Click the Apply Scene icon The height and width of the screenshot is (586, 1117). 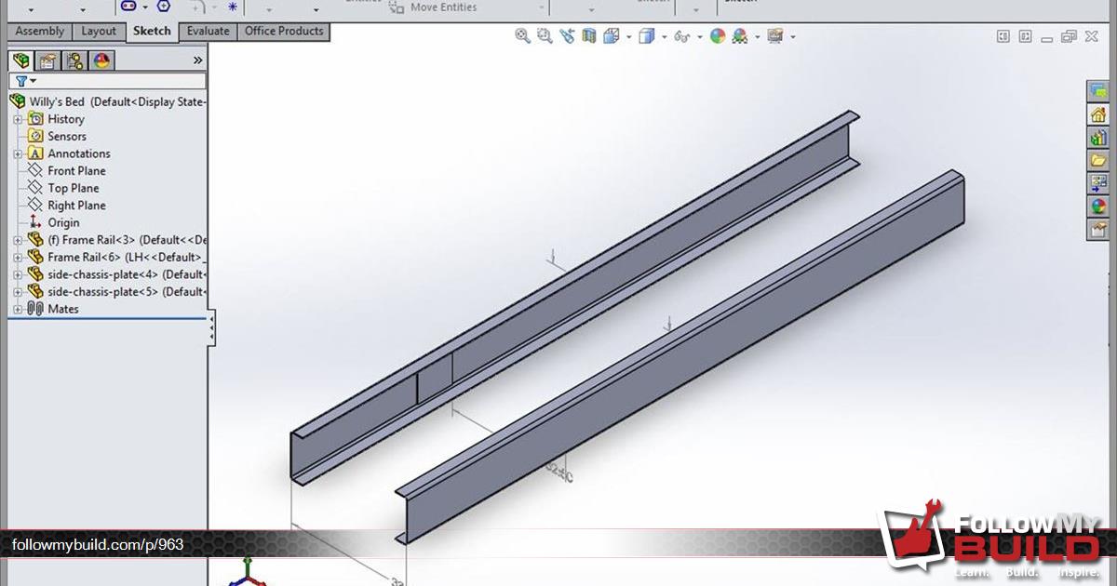(740, 36)
